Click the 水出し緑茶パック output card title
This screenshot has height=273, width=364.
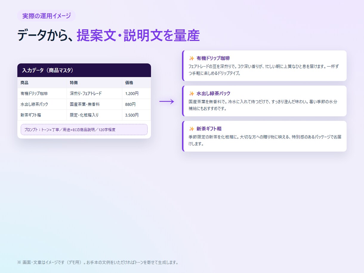click(213, 93)
